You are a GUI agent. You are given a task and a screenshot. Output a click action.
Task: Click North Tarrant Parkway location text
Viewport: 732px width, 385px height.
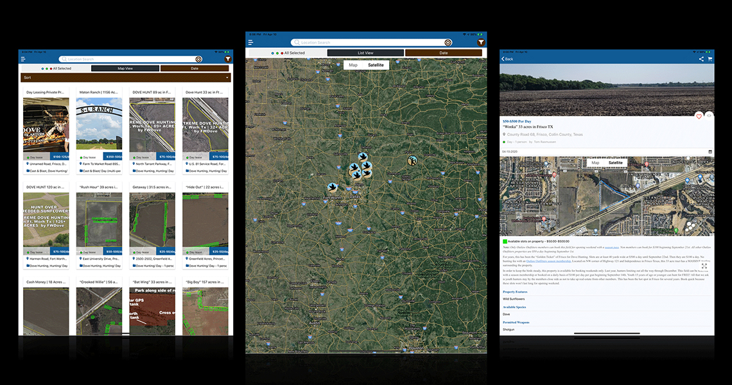[154, 164]
